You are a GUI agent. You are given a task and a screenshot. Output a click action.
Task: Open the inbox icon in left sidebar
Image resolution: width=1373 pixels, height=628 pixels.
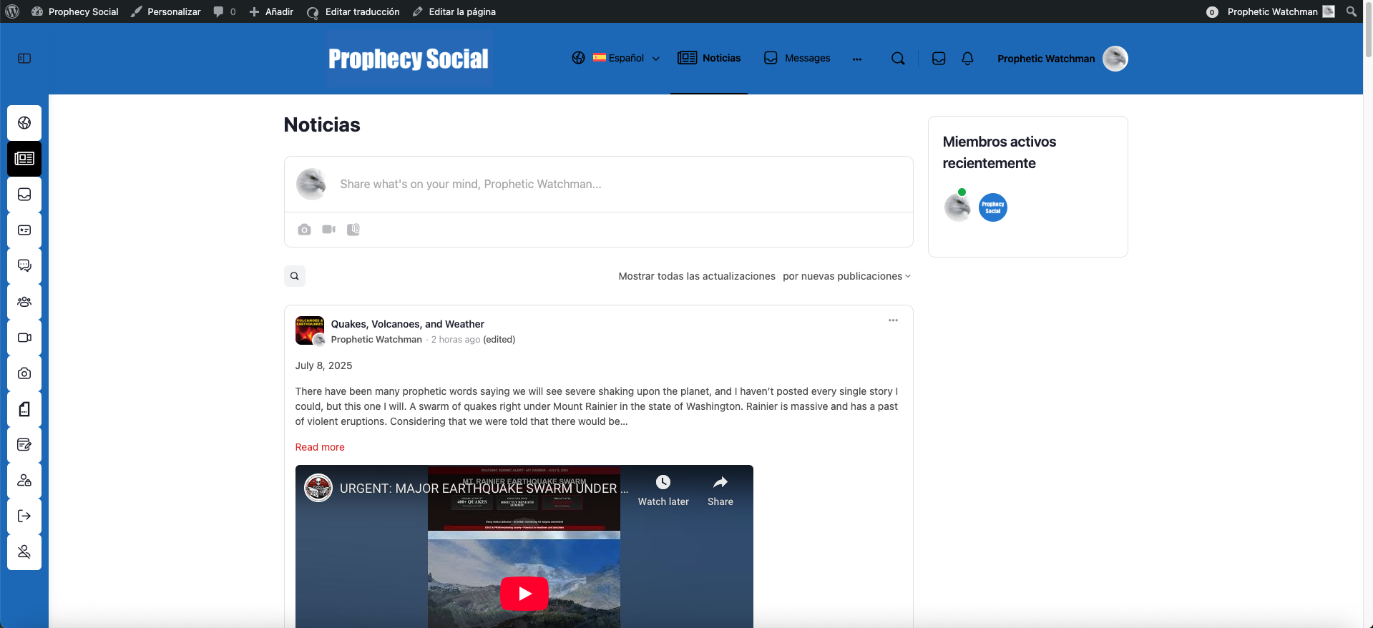(x=24, y=195)
